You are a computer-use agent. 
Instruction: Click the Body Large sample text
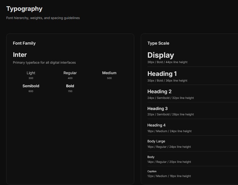(x=156, y=141)
